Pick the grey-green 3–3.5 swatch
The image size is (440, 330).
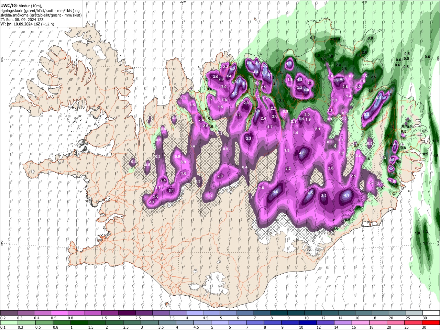[x=149, y=322]
